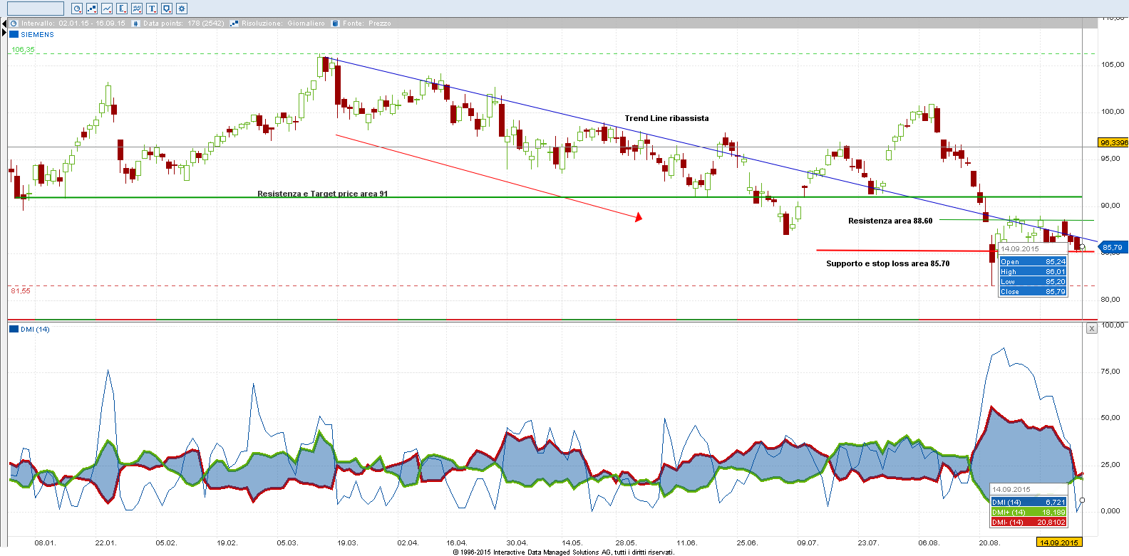The image size is (1129, 556).
Task: Click the yellow 96,3396 price marker
Action: coord(1113,142)
